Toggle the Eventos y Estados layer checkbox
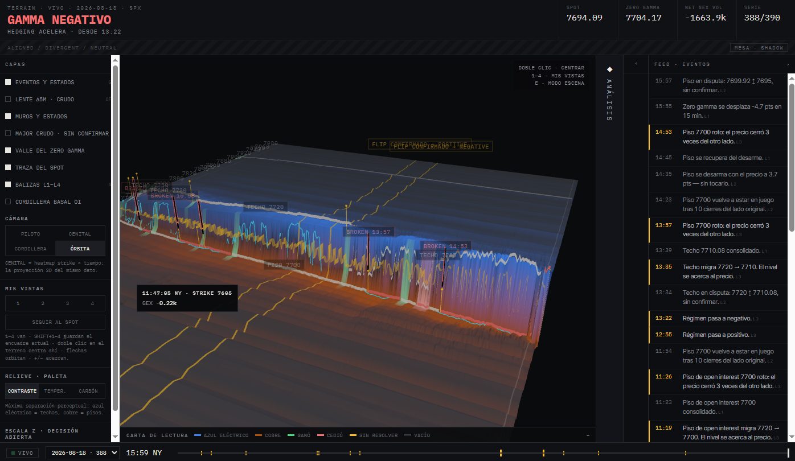795x461 pixels. click(8, 82)
